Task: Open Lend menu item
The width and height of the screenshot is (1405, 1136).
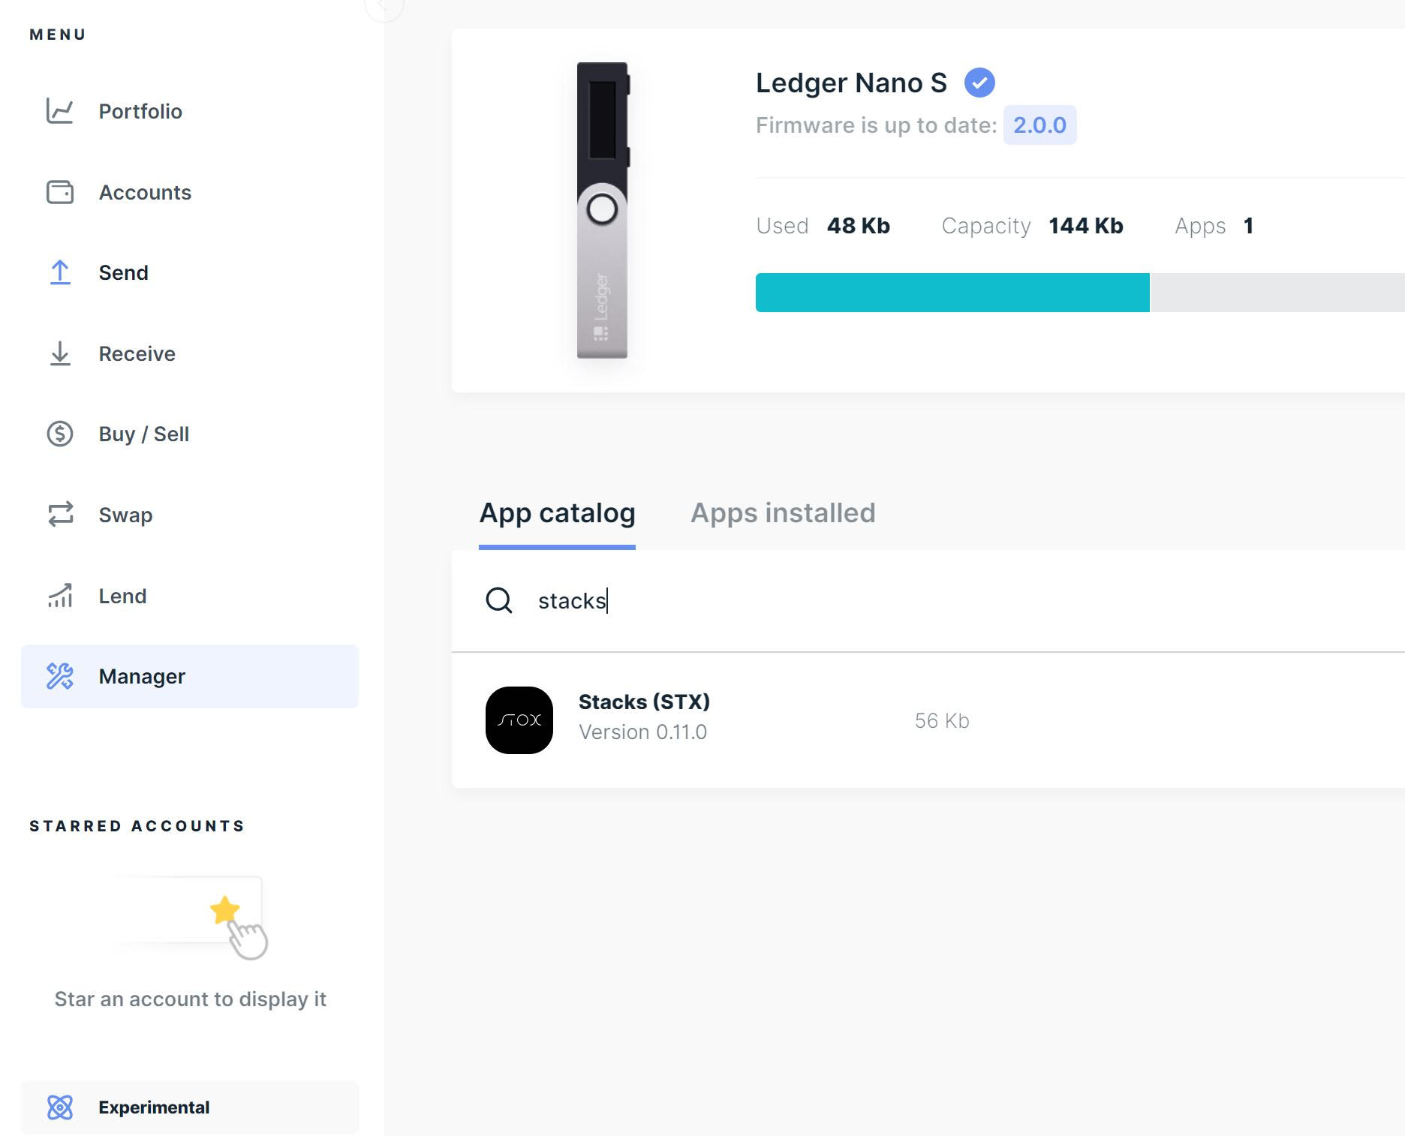Action: [x=190, y=596]
